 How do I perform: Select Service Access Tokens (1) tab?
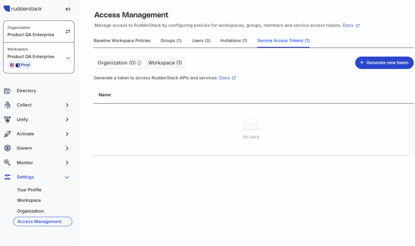tap(283, 41)
